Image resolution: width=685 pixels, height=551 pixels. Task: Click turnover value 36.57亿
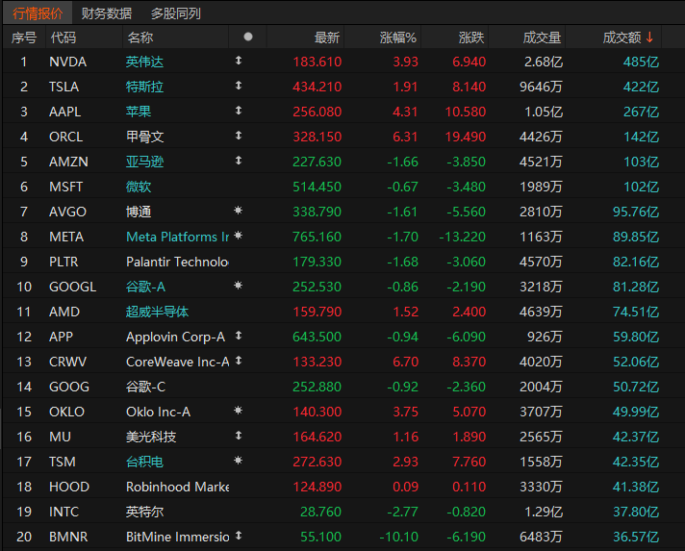pos(636,537)
